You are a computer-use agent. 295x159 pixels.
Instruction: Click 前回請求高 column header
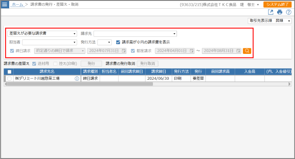click(x=220, y=72)
